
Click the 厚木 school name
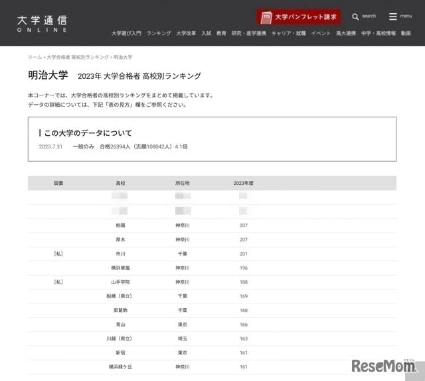point(121,240)
